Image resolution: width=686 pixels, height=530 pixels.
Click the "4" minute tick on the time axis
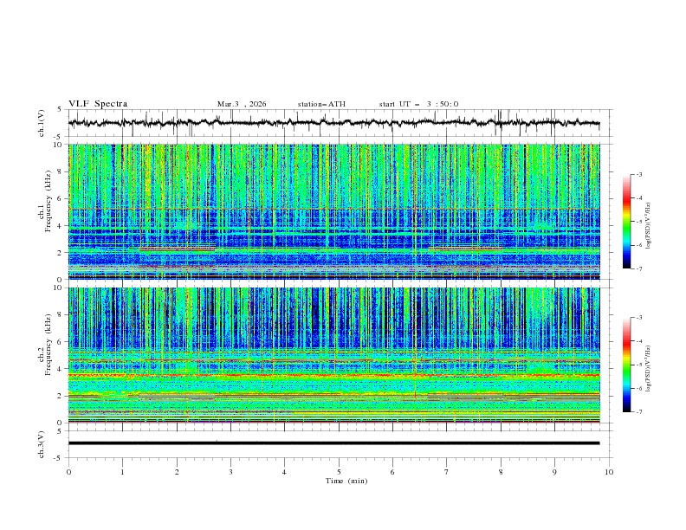[284, 472]
